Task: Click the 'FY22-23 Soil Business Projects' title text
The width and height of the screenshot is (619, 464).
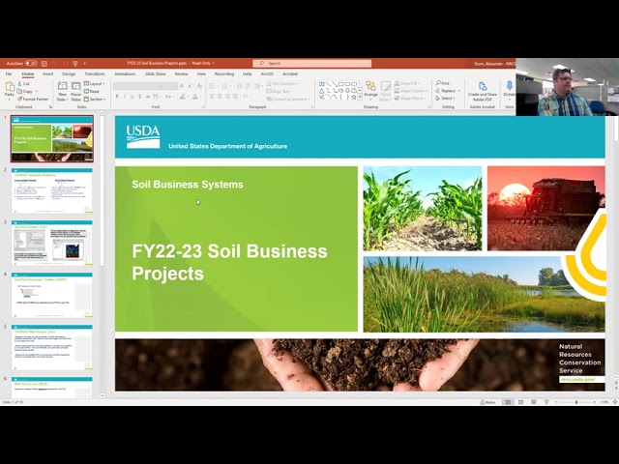Action: [x=230, y=262]
